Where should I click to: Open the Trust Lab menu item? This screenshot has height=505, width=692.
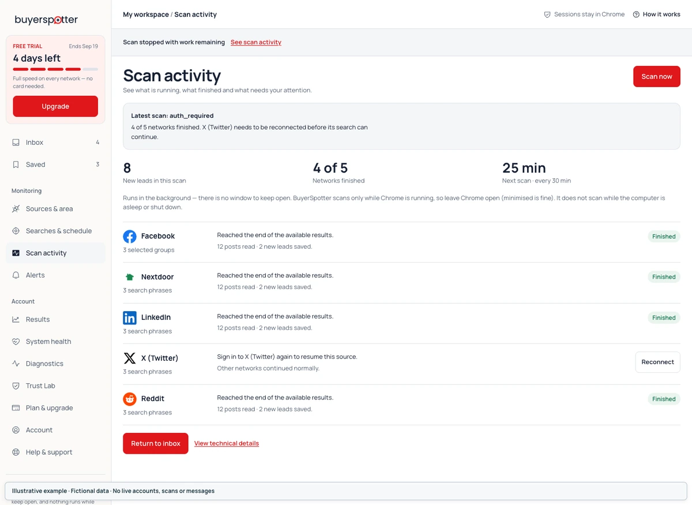tap(55, 386)
